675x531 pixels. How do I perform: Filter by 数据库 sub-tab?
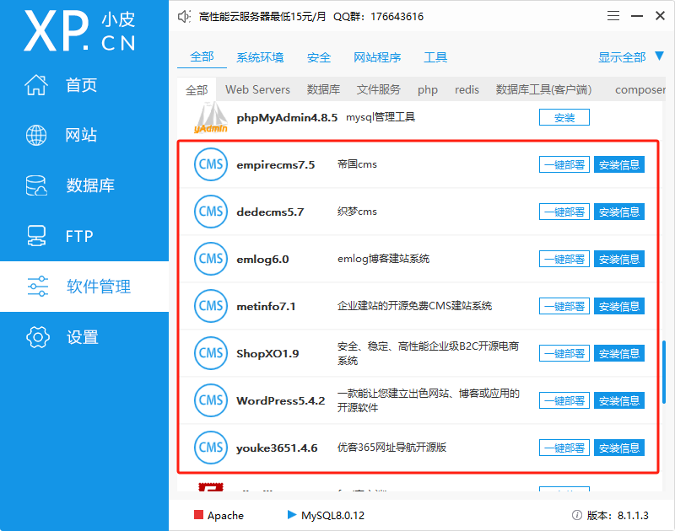coord(323,90)
